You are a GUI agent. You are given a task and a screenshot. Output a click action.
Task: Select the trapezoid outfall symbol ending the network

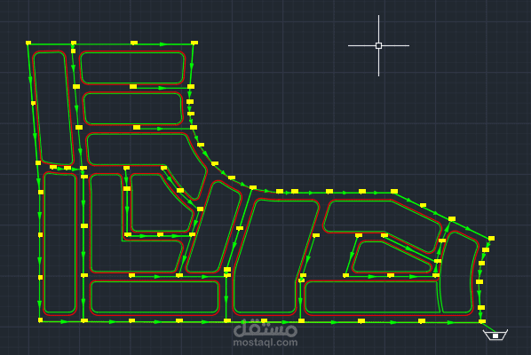pos(495,335)
